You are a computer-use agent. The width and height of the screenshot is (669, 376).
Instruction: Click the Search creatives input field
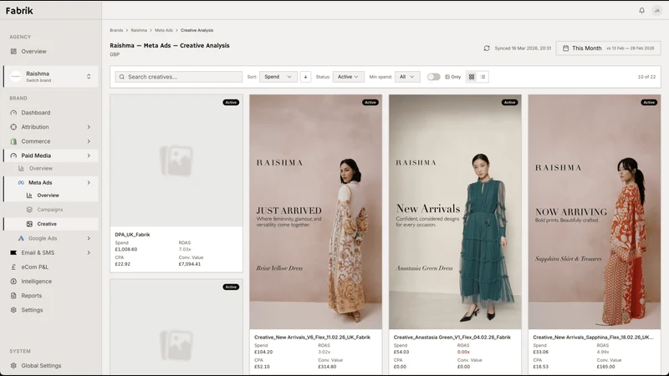178,77
